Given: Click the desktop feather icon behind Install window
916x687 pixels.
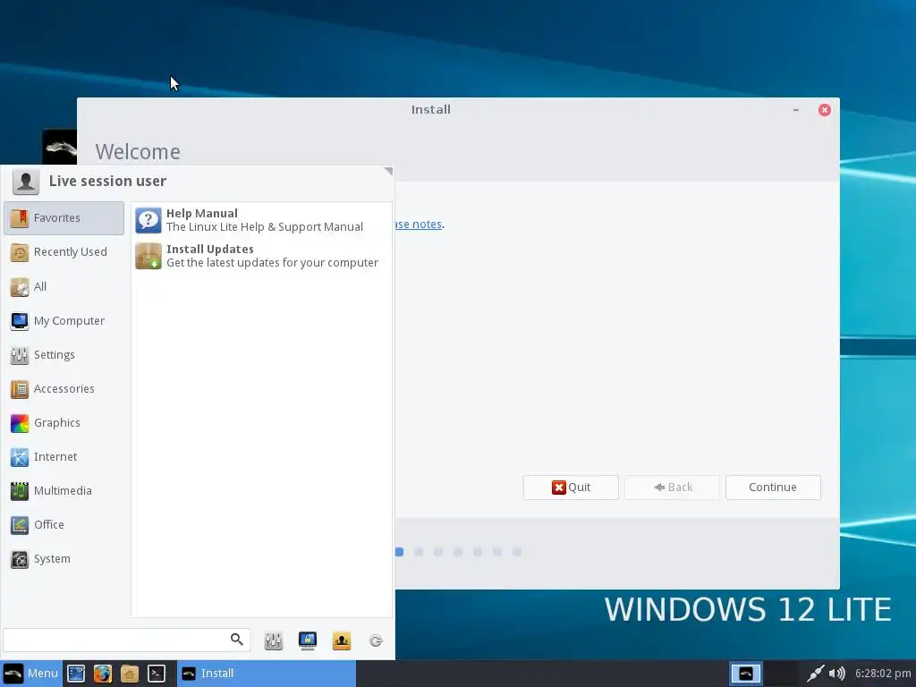Looking at the screenshot, I should (x=60, y=147).
